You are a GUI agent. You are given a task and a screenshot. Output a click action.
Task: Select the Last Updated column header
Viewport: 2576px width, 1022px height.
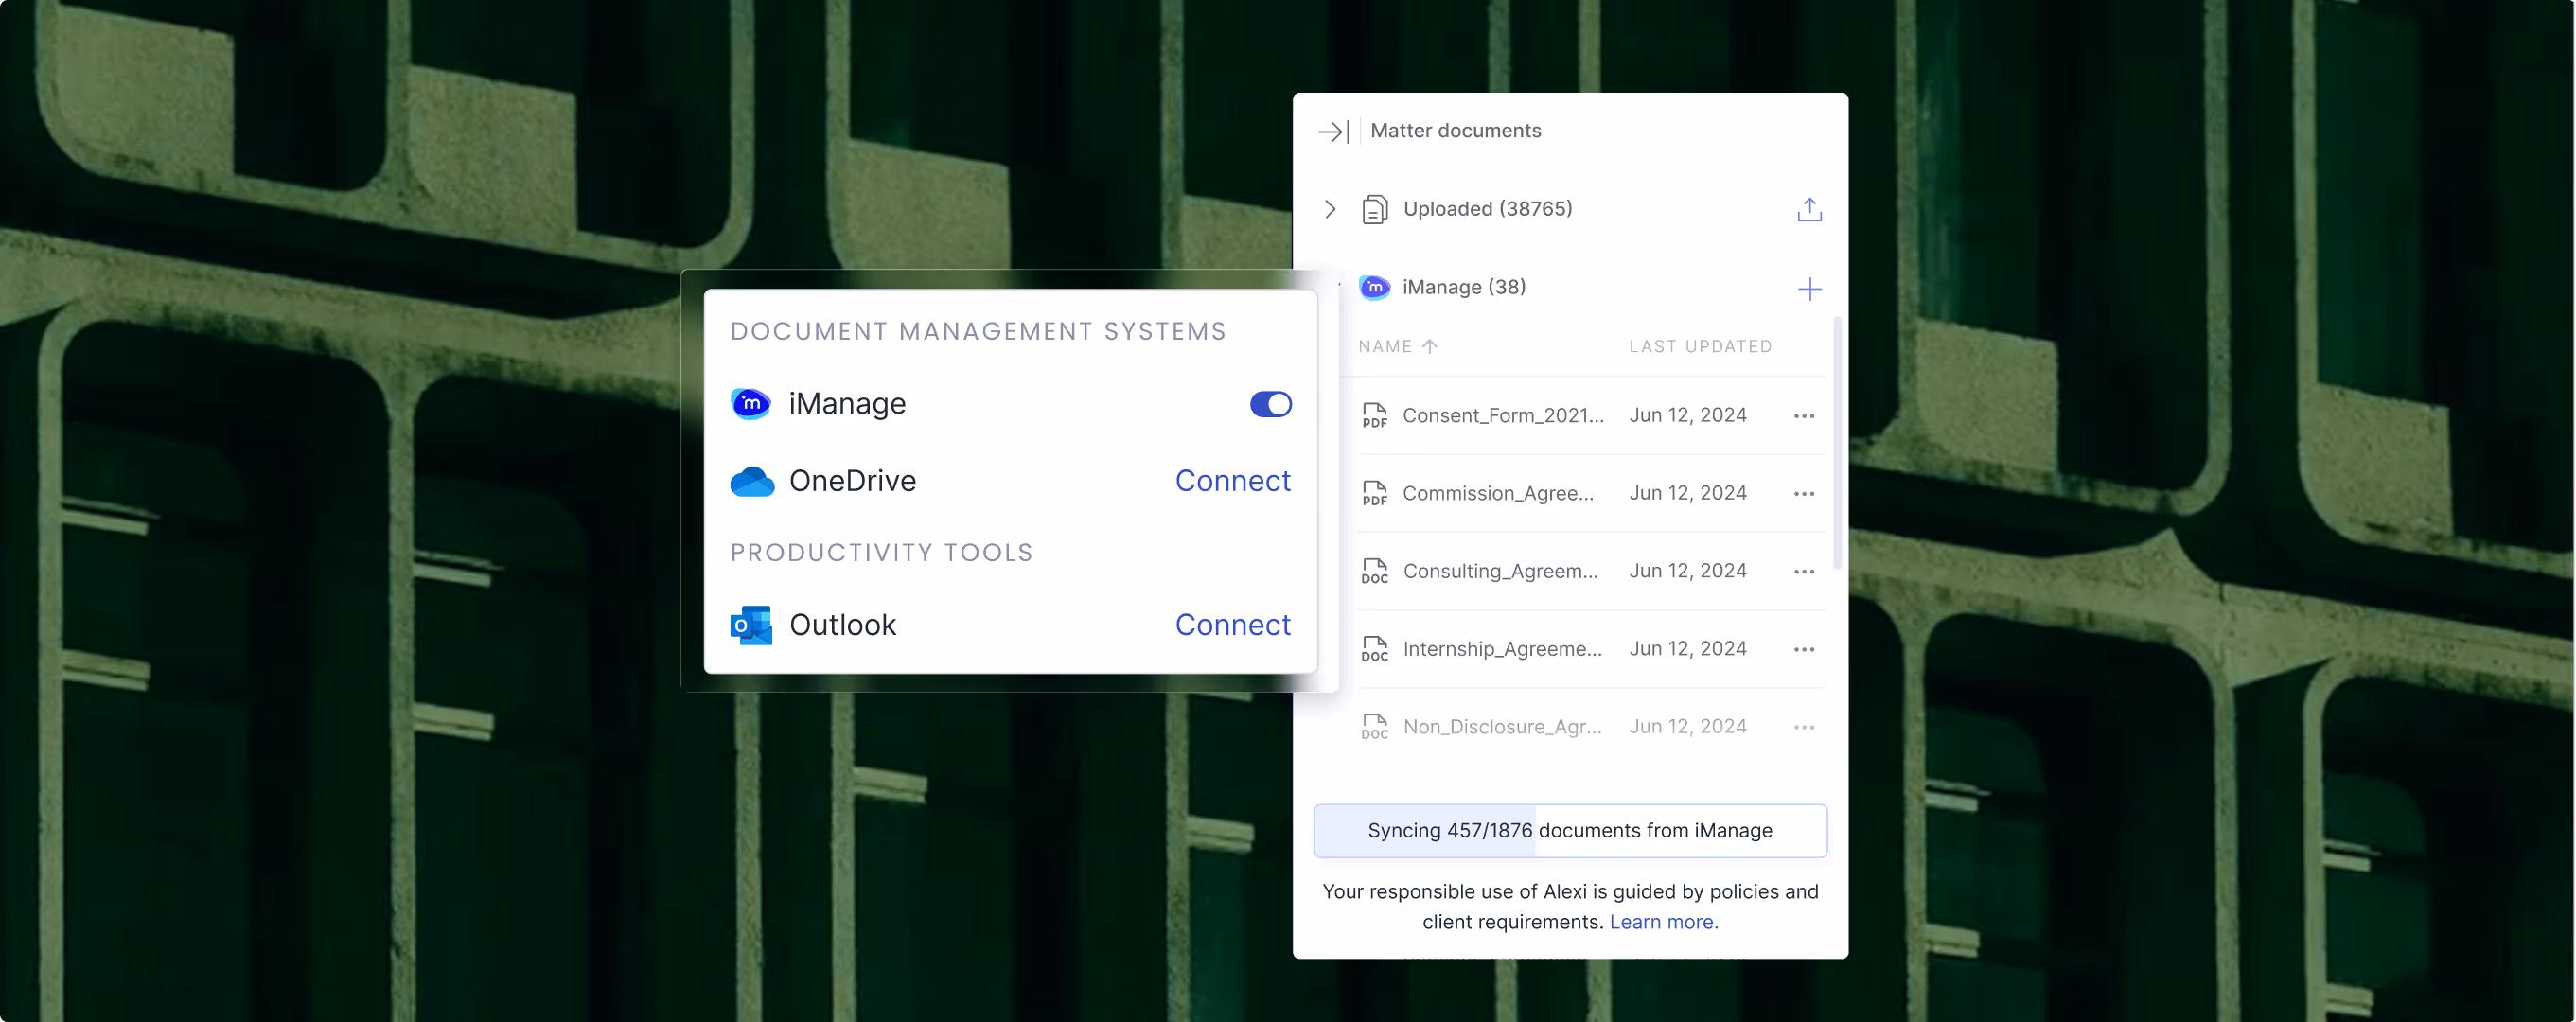[1700, 346]
